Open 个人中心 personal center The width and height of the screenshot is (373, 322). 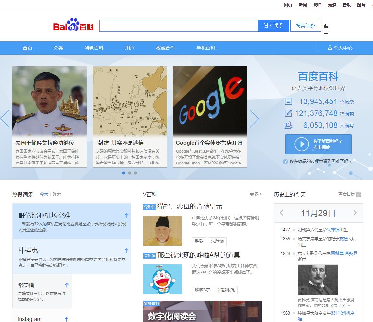click(x=340, y=48)
